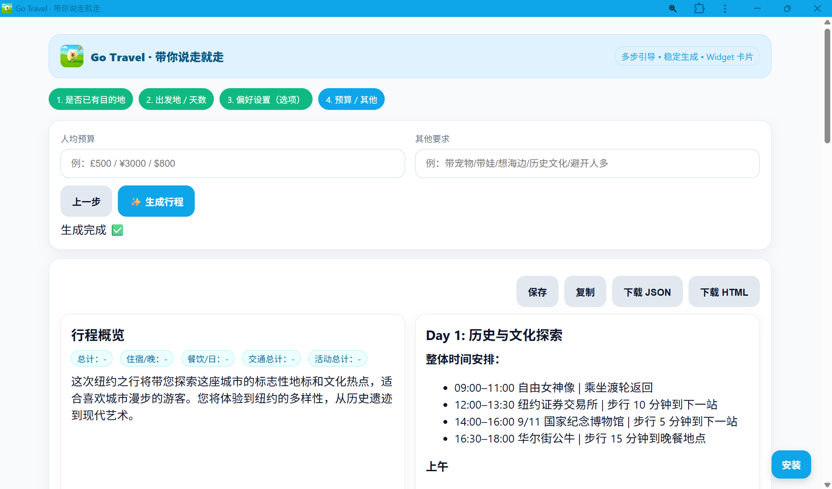Click the 人均预算 label
Screen dimensions: 832x489
(x=78, y=139)
